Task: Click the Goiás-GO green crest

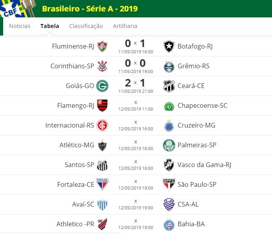Action: (103, 86)
